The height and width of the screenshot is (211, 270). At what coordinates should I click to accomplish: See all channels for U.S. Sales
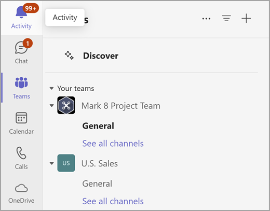point(113,201)
